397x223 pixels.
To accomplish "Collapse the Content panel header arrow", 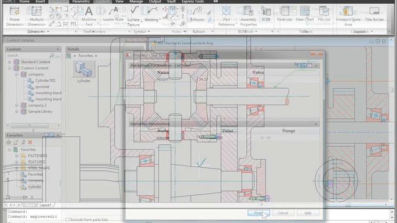I will click(x=58, y=49).
